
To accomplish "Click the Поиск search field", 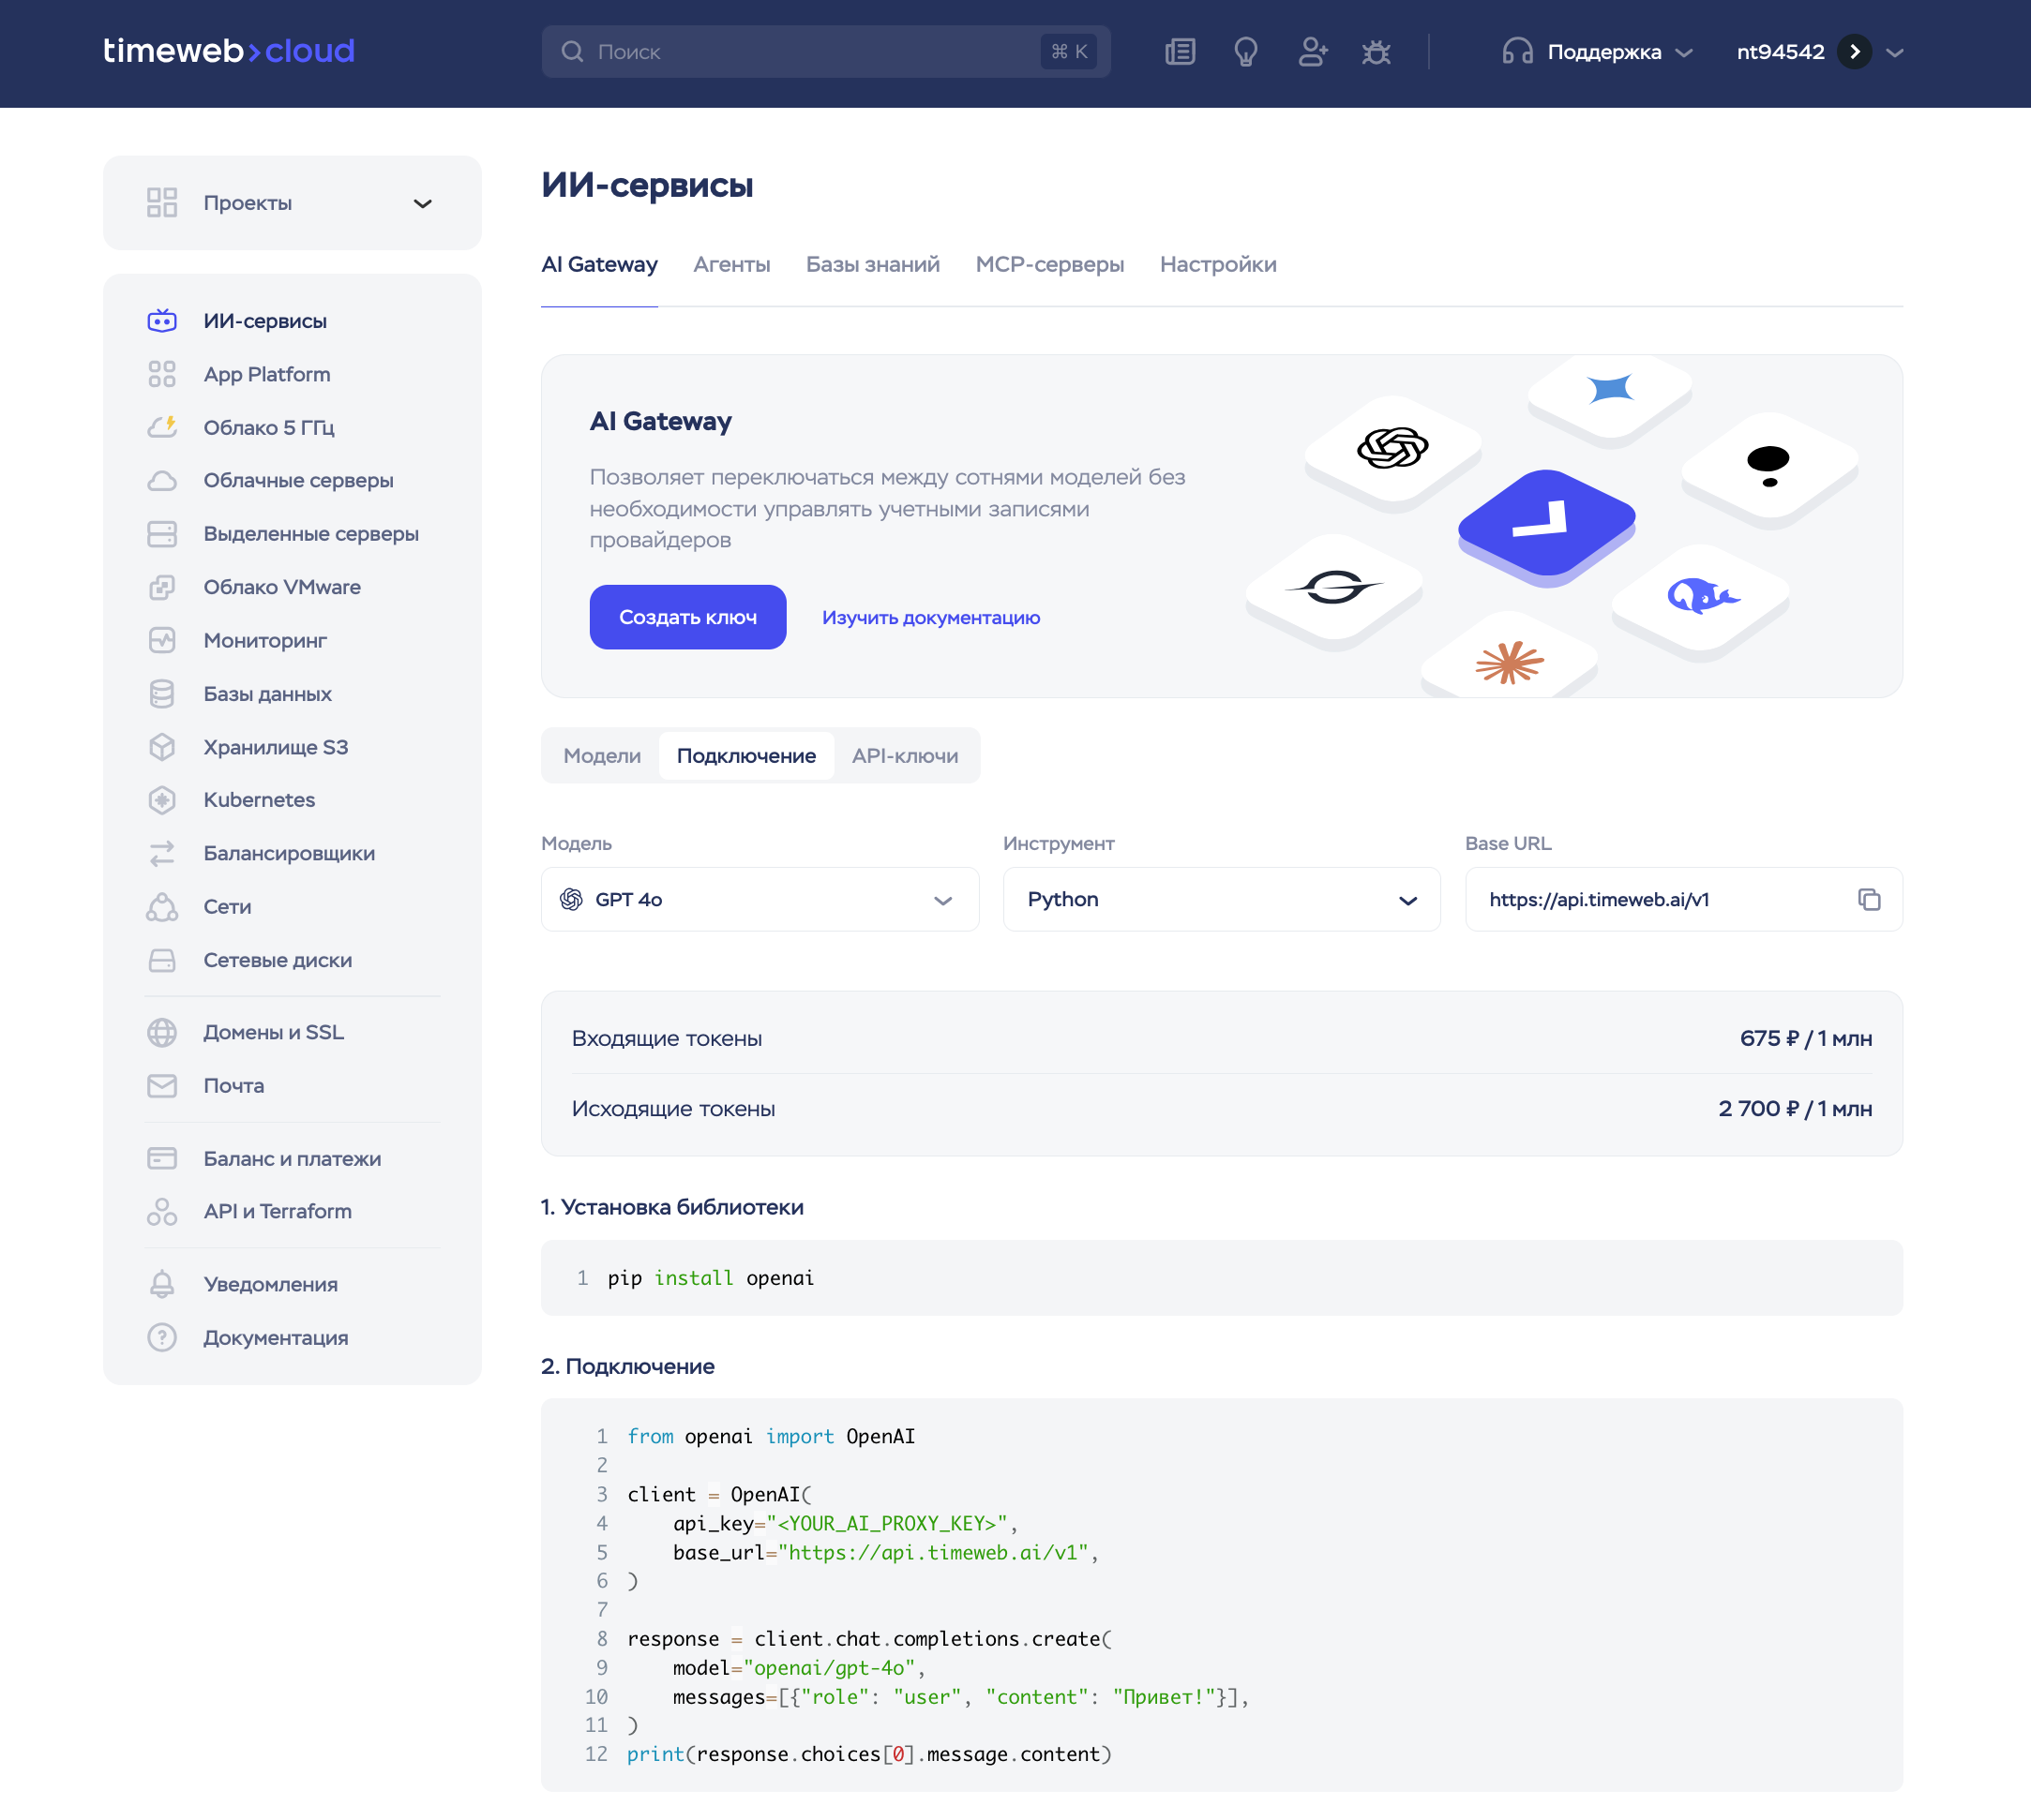I will coord(825,52).
